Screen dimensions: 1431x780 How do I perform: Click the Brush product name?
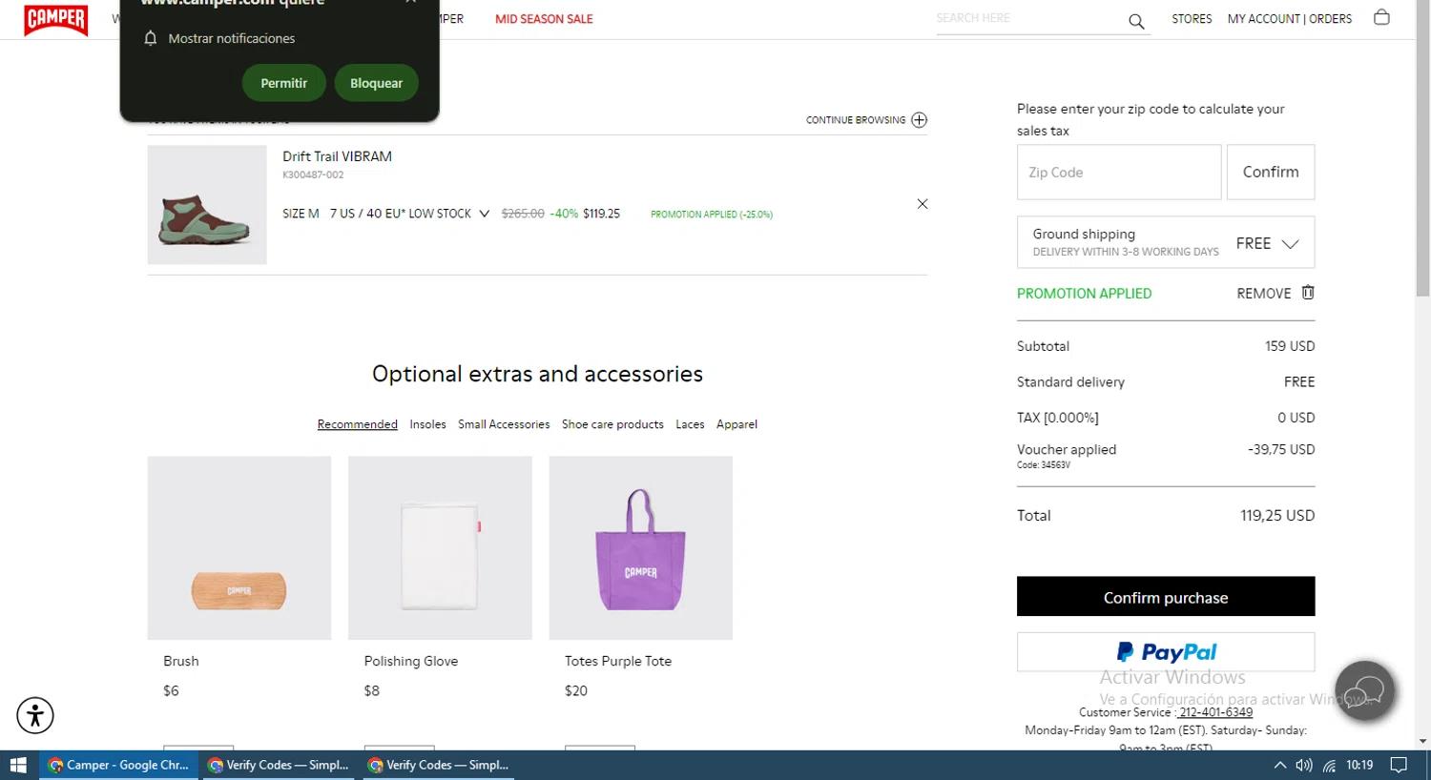tap(181, 661)
